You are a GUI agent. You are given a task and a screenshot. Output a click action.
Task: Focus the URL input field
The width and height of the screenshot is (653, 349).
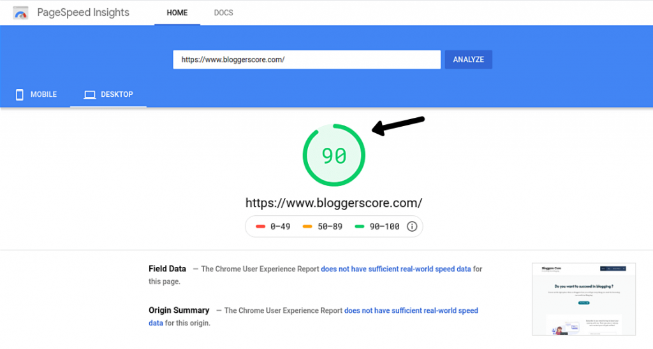tap(307, 59)
